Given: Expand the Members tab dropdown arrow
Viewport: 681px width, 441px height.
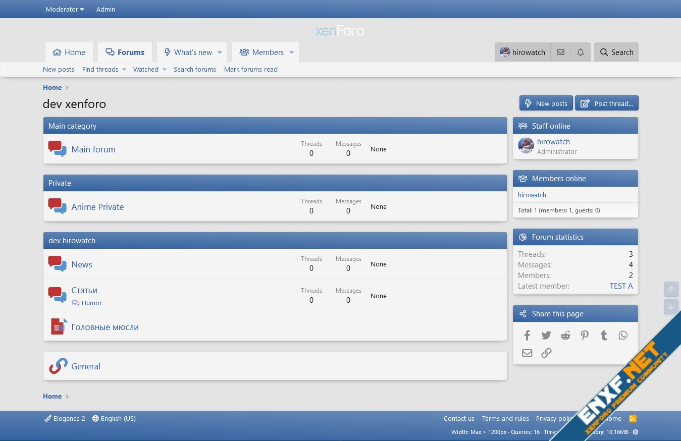Looking at the screenshot, I should click(291, 52).
